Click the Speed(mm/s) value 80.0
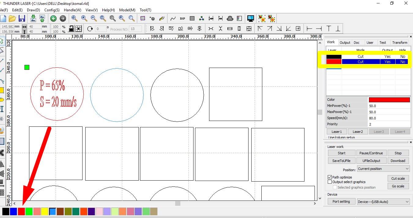The image size is (413, 218). [x=389, y=118]
